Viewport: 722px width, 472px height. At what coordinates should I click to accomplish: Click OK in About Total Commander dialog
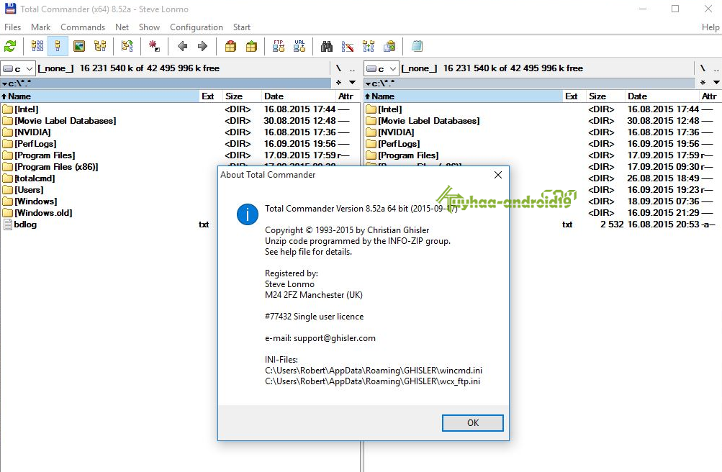[472, 423]
